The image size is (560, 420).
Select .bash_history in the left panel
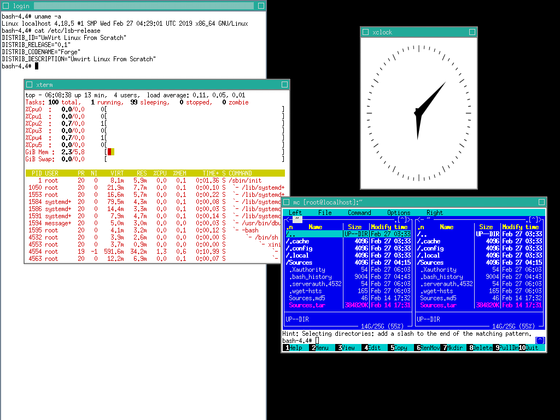coord(311,277)
